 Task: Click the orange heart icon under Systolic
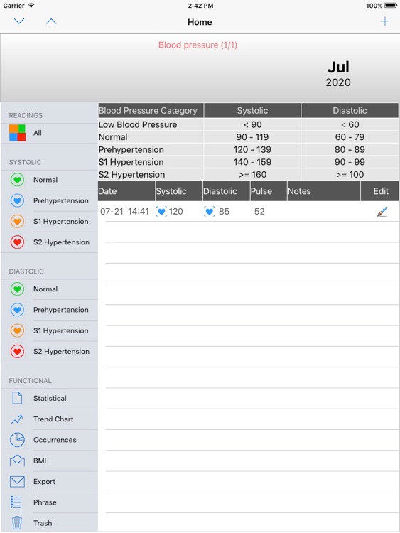point(17,221)
